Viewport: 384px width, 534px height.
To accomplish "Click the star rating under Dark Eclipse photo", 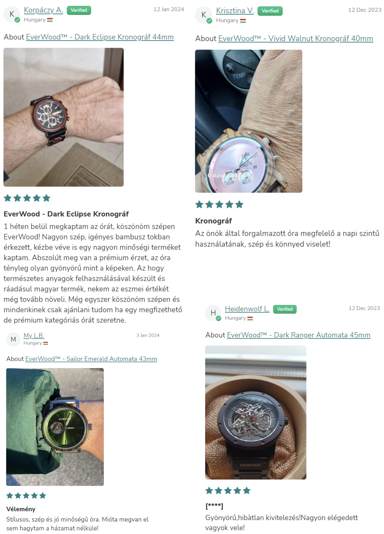I will coord(27,198).
